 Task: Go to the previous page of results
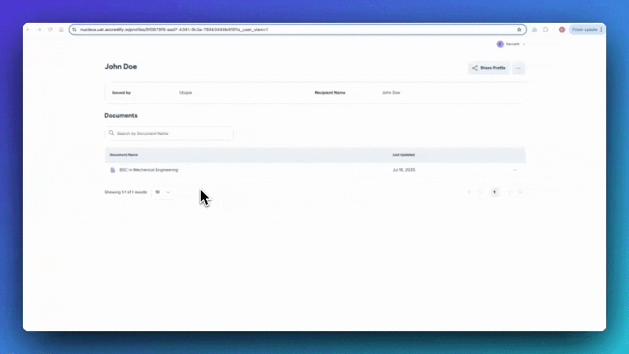pyautogui.click(x=480, y=192)
